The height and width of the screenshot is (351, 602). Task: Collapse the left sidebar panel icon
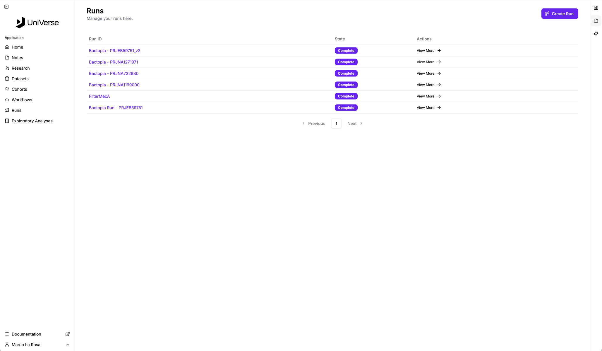6,7
